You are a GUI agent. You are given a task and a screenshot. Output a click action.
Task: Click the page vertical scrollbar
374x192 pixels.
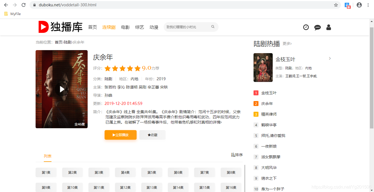coord(372,78)
